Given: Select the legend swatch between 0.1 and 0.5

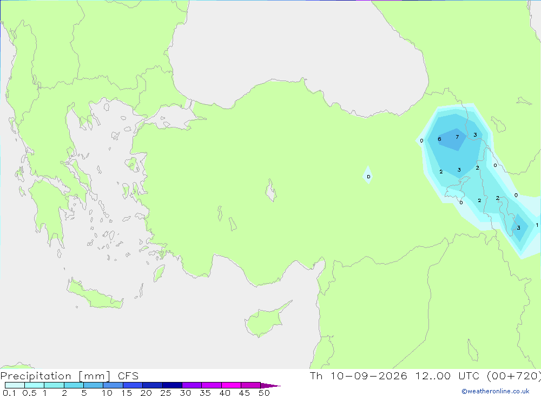Looking at the screenshot, I should 15,385.
